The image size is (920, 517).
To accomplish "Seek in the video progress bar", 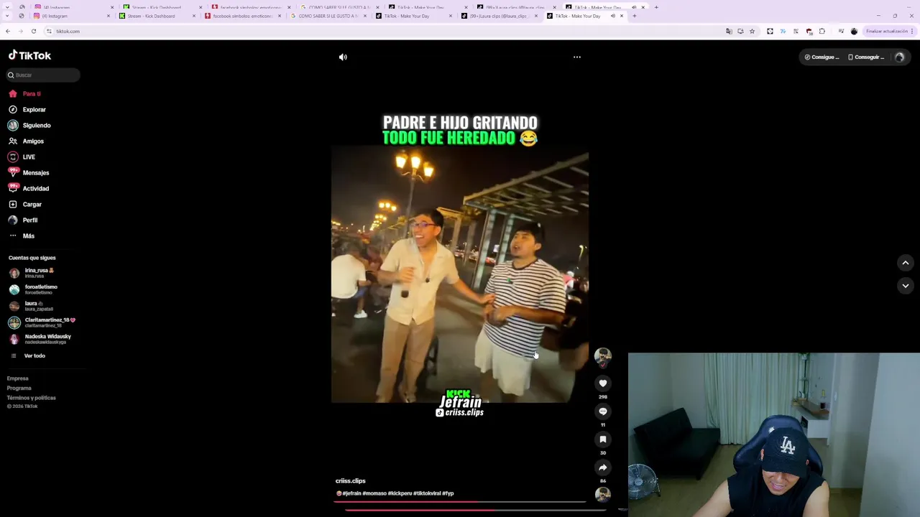I will [x=460, y=502].
